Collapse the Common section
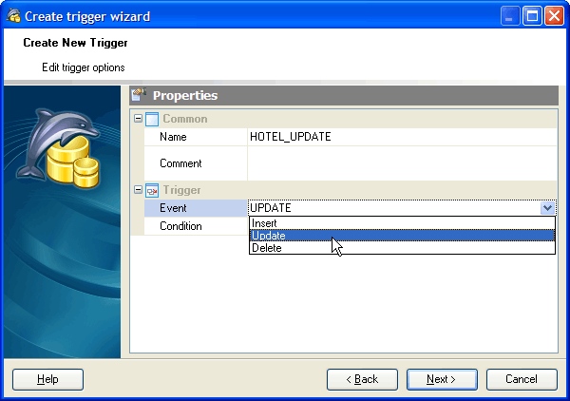The image size is (570, 401). point(138,119)
